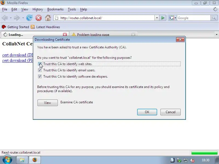Uncheck Trust this CA to identify software developers
The height and width of the screenshot is (164, 219).
pyautogui.click(x=40, y=77)
